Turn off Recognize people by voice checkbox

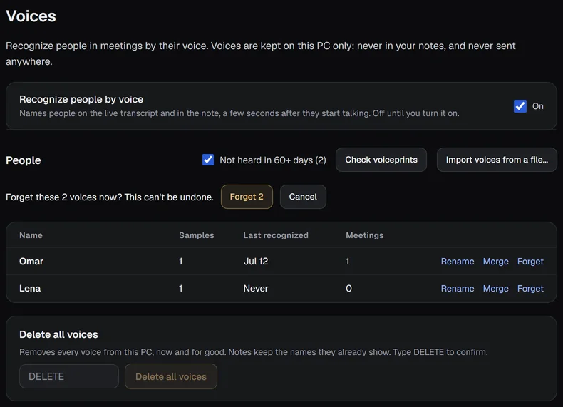pyautogui.click(x=520, y=106)
